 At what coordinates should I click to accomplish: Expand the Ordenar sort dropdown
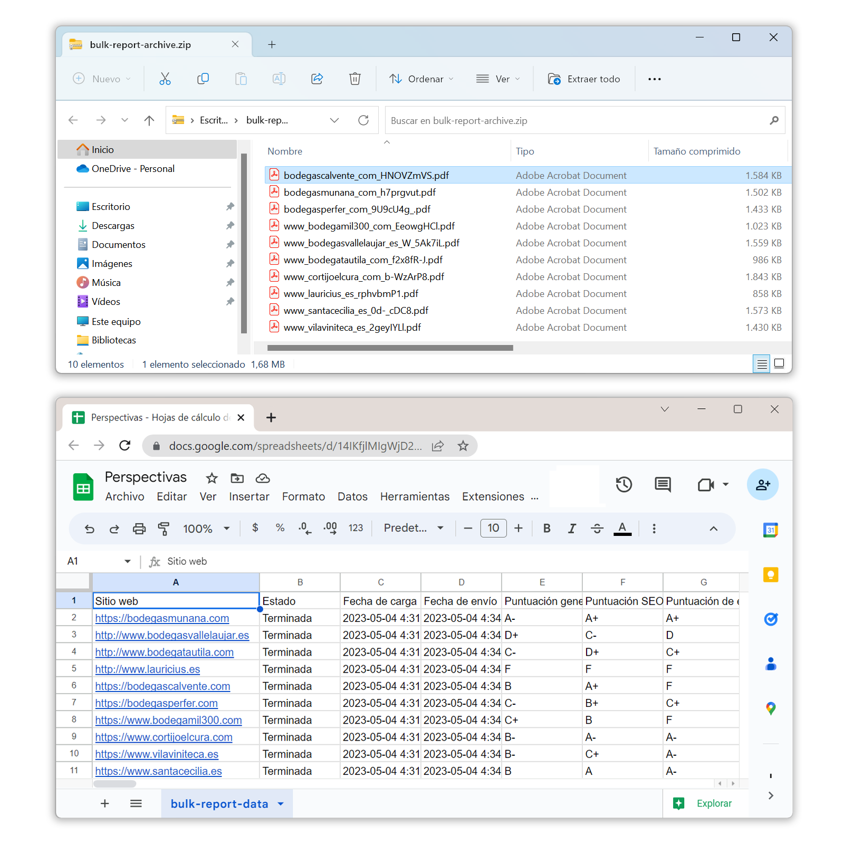(421, 79)
